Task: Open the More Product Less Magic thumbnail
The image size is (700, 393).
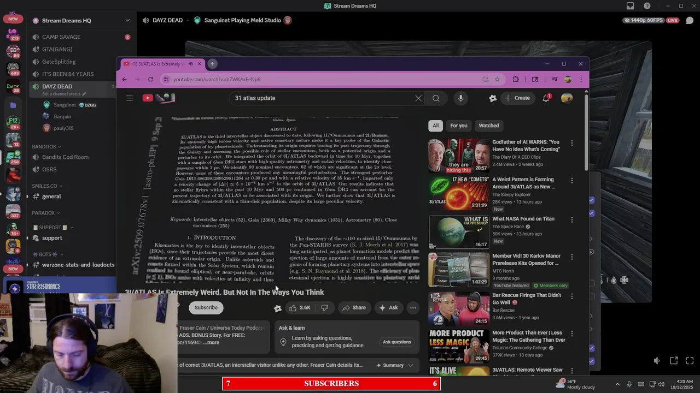Action: pos(459,347)
